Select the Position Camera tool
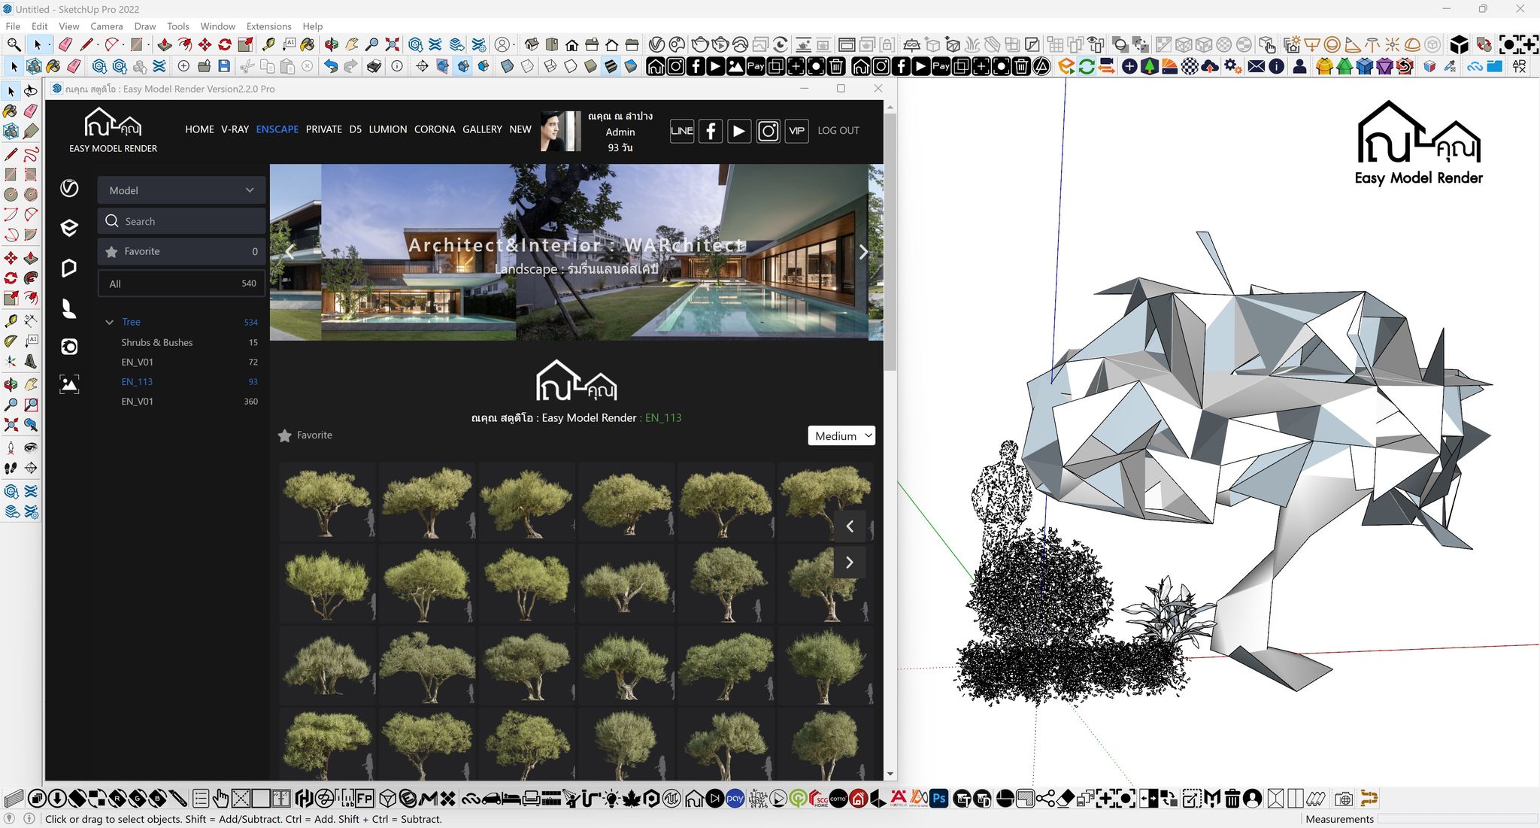The image size is (1540, 828). tap(11, 447)
